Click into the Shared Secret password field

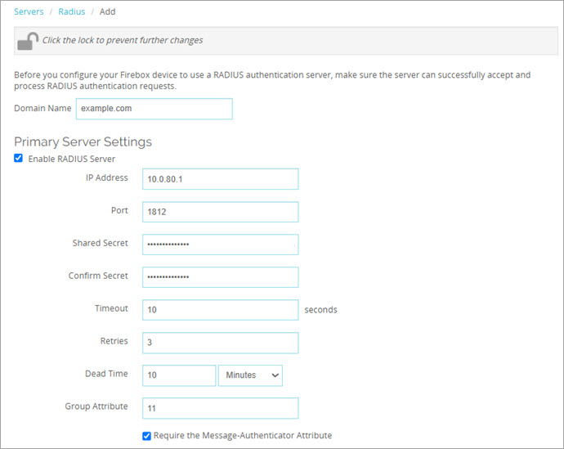coord(220,245)
